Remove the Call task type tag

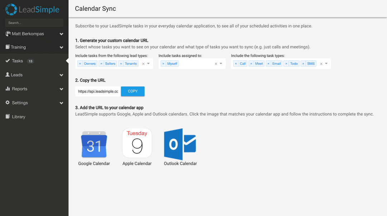point(236,64)
